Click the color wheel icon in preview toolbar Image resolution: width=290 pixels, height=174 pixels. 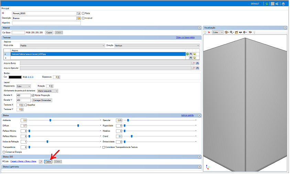244,32
